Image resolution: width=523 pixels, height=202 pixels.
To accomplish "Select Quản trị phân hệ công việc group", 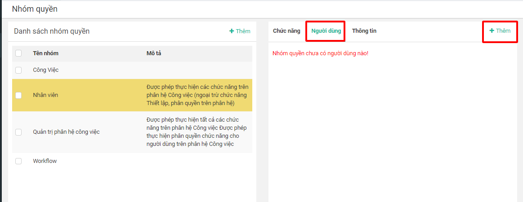I will click(x=66, y=132).
